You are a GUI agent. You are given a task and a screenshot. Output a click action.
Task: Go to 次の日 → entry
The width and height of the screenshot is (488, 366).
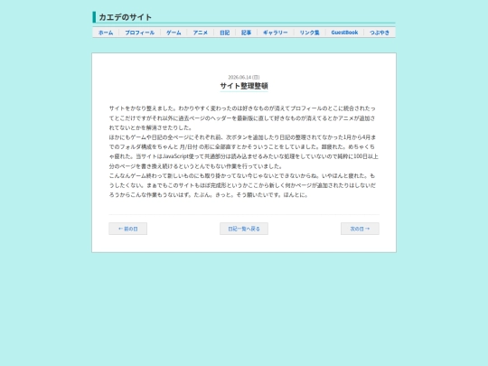(360, 229)
